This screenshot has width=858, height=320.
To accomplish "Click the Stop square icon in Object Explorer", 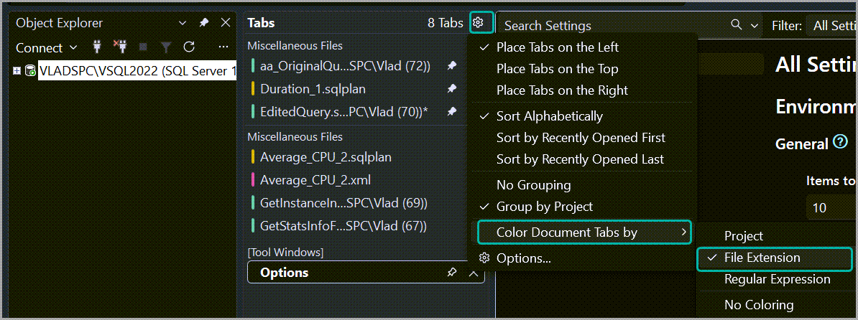I will 144,47.
